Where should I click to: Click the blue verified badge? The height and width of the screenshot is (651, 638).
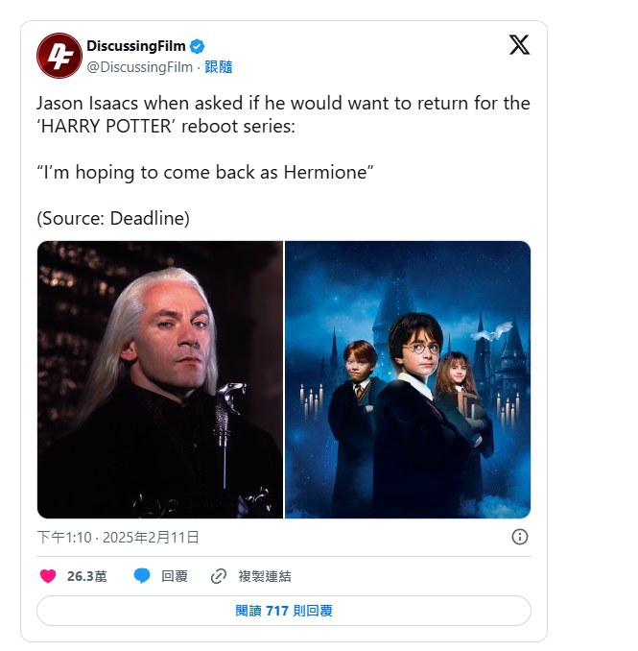click(x=198, y=46)
